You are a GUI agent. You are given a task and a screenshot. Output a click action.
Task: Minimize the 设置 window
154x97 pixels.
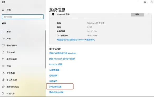[x=138, y=2]
